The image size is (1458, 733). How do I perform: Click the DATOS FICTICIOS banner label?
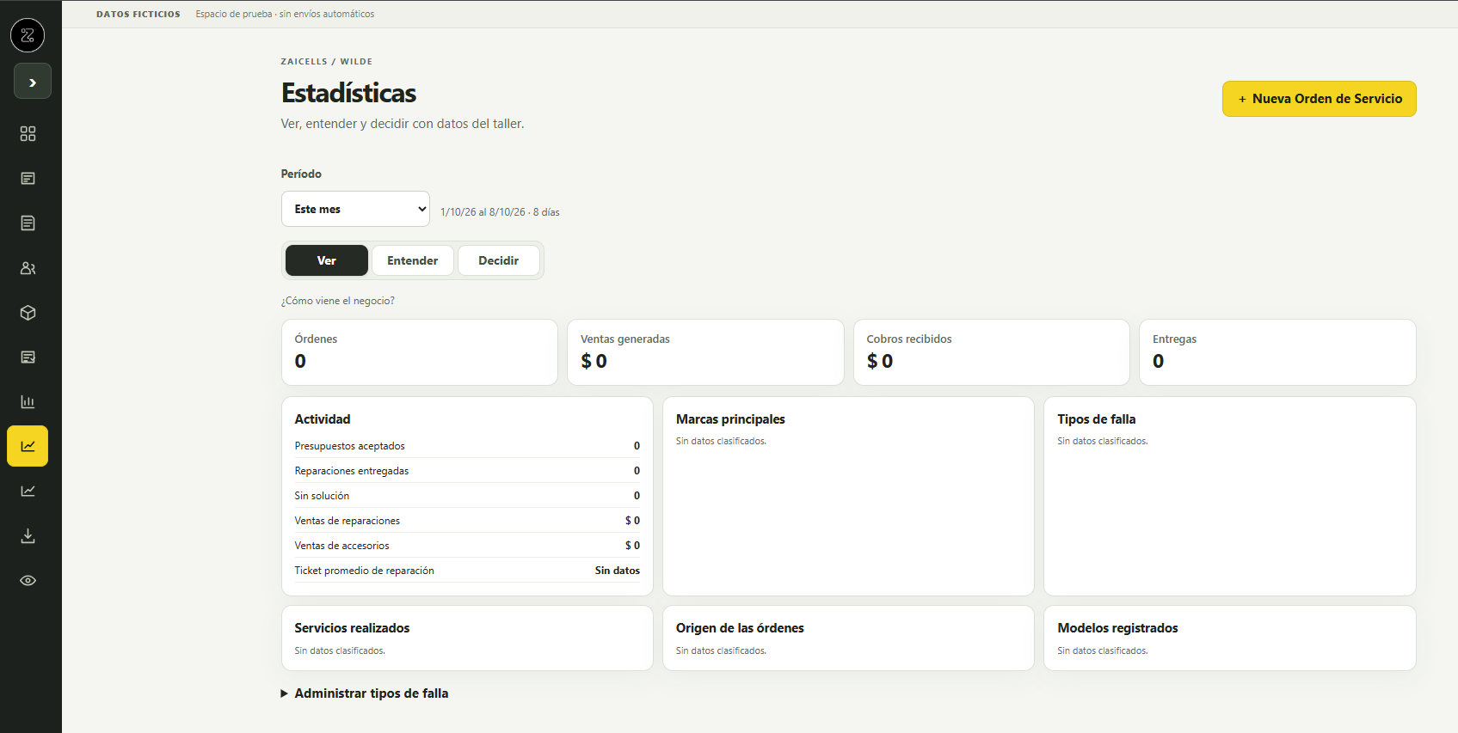coord(138,15)
